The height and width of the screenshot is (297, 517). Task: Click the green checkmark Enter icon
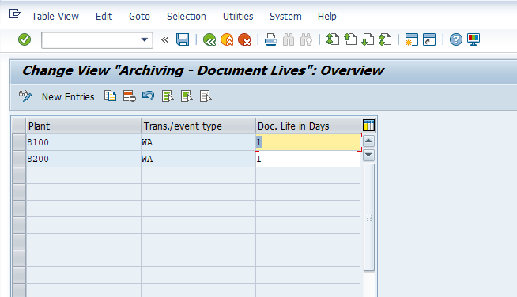click(x=25, y=39)
